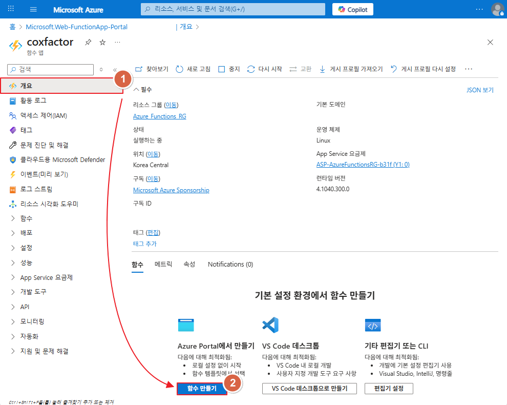Toggle expand/collapse all sidebar groups
Image resolution: width=507 pixels, height=405 pixels.
tap(101, 69)
